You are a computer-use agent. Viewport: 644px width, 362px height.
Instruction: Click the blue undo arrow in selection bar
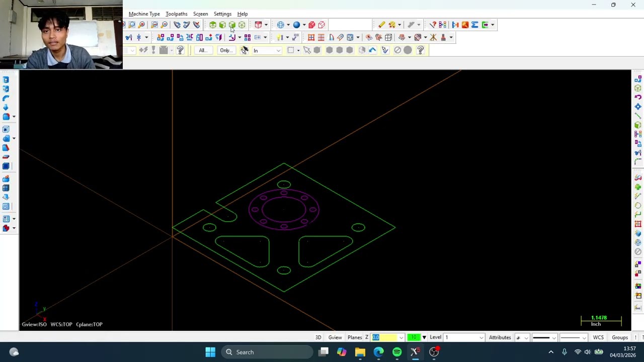(373, 50)
